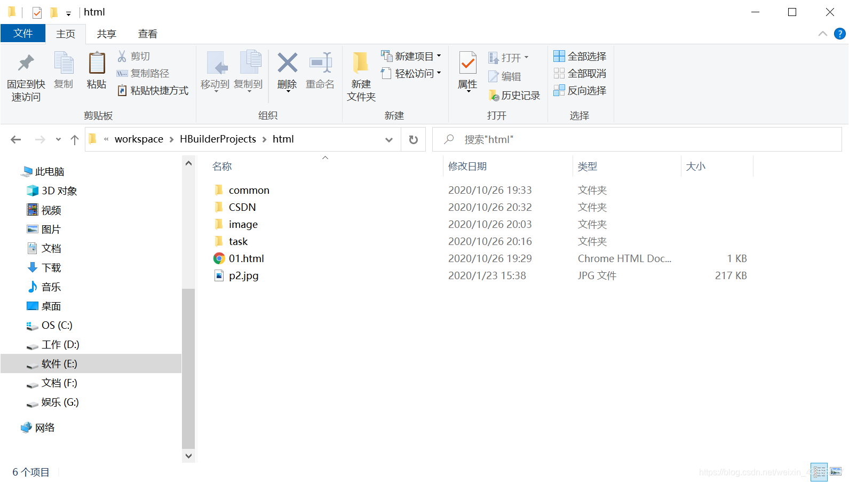
Task: Click the Copy ribbon icon
Action: (64, 63)
